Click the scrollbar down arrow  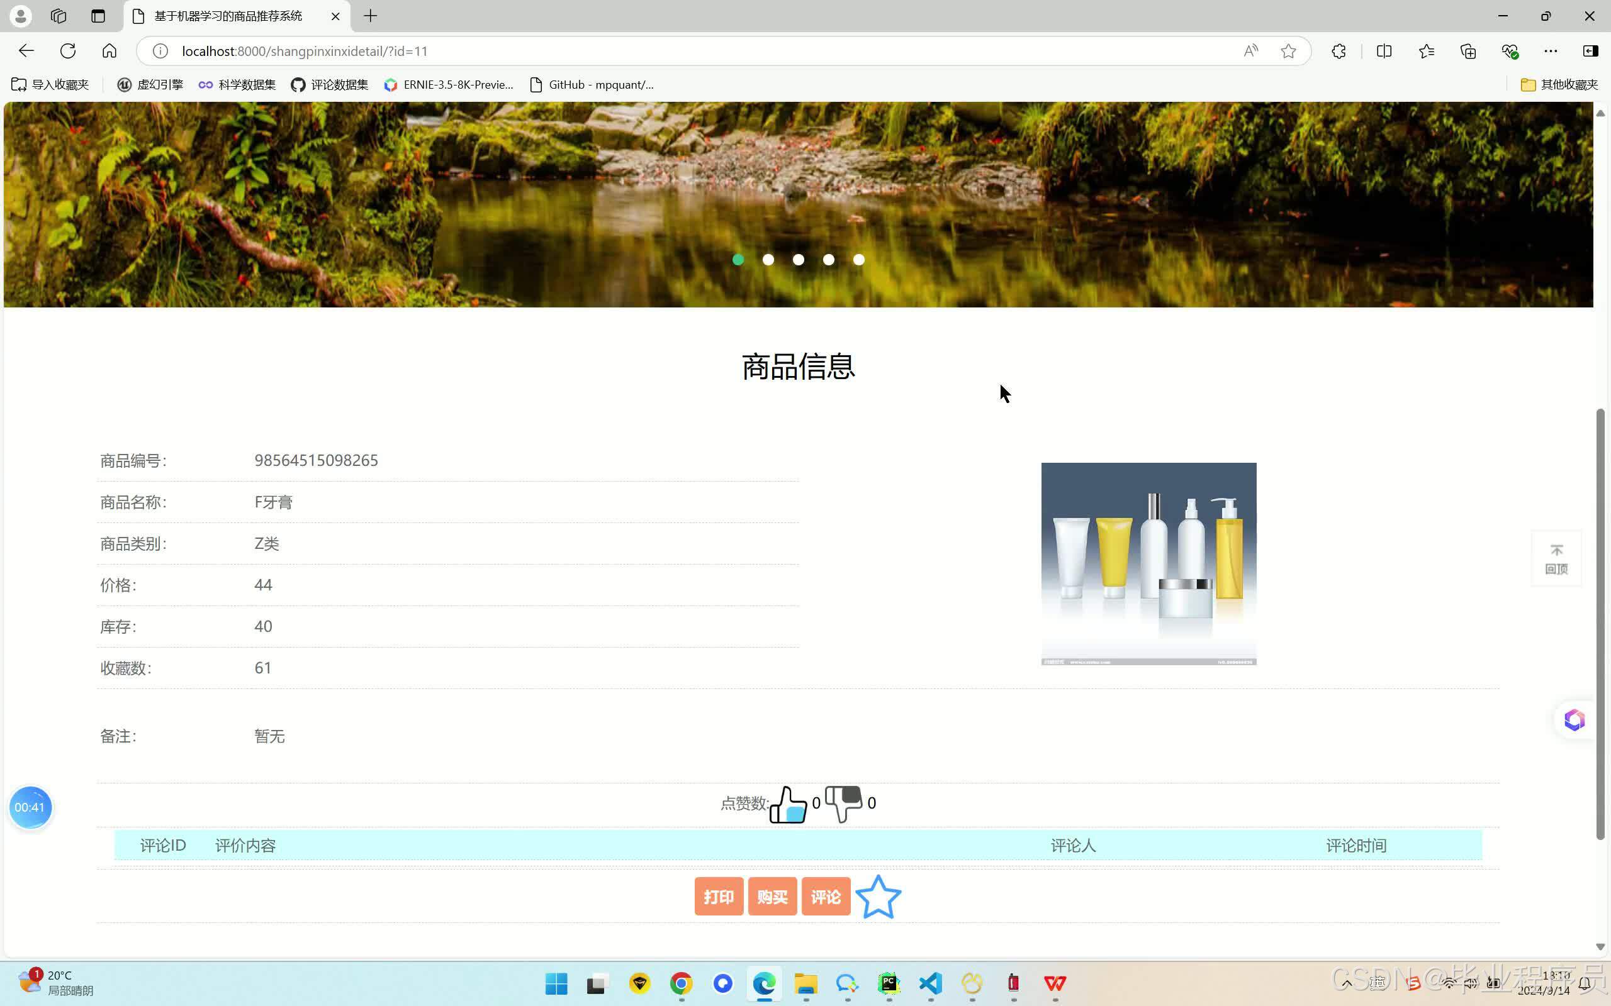click(1600, 947)
